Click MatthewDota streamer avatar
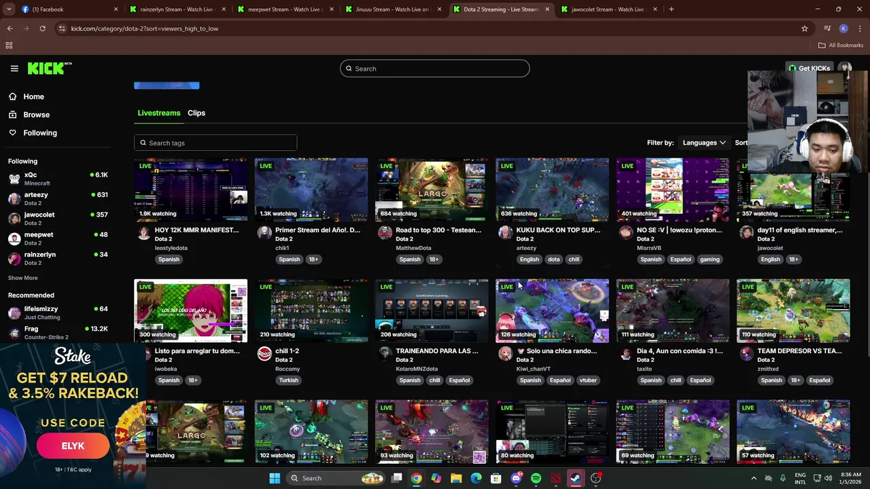Viewport: 870px width, 489px height. tap(385, 233)
